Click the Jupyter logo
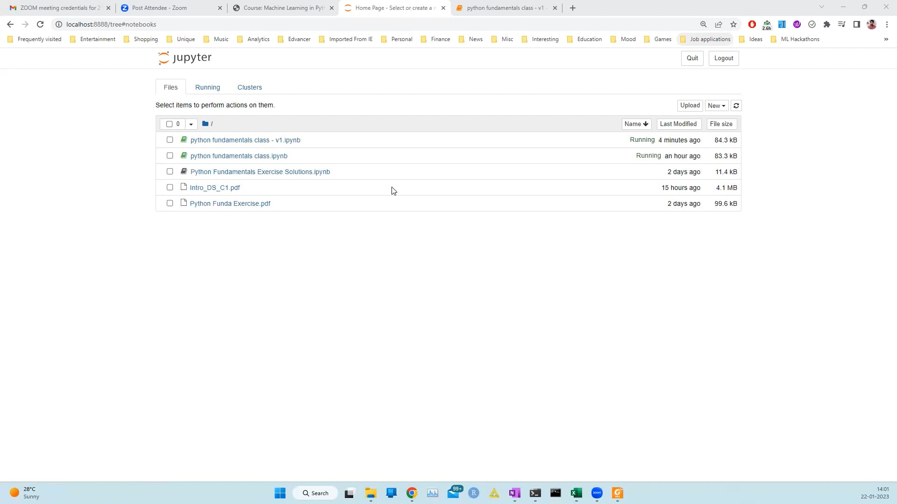 pyautogui.click(x=184, y=58)
